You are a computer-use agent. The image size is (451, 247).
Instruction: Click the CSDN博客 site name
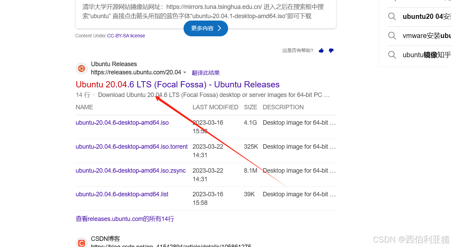(x=105, y=239)
